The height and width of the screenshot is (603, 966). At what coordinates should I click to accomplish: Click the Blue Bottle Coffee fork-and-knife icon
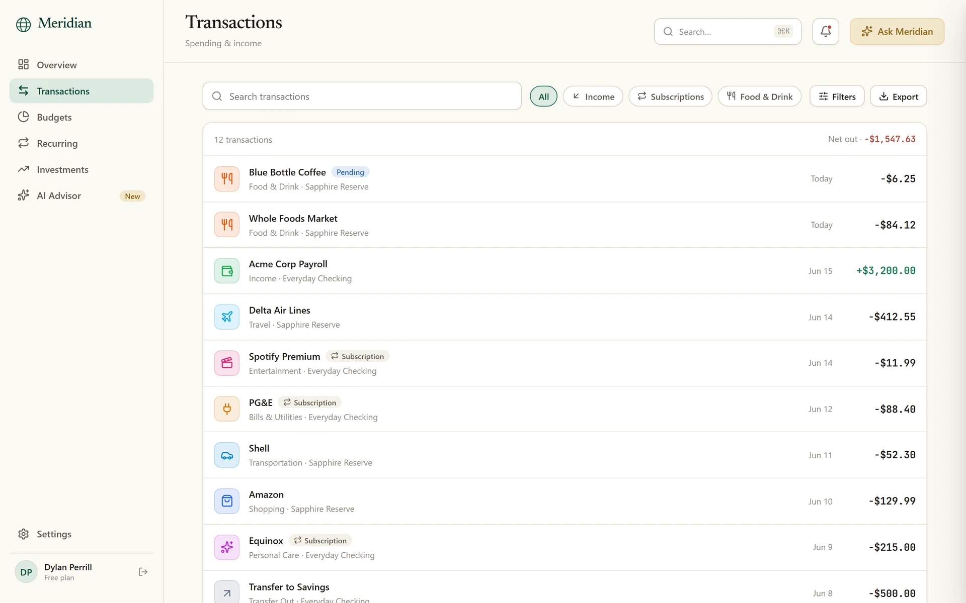227,179
